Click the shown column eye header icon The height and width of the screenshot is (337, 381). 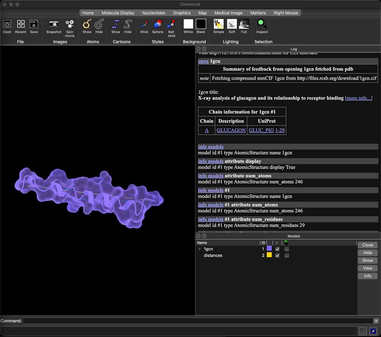(277, 243)
